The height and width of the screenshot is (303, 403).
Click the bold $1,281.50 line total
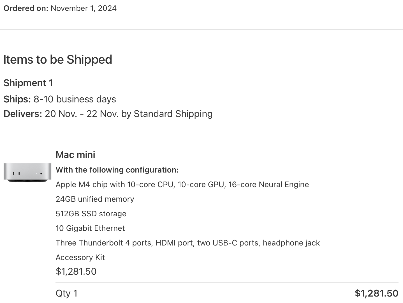(x=376, y=293)
